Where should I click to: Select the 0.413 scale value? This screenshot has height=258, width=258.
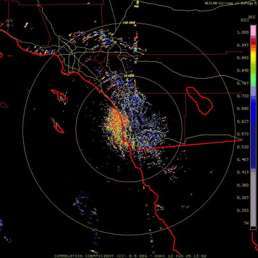pyautogui.click(x=243, y=172)
